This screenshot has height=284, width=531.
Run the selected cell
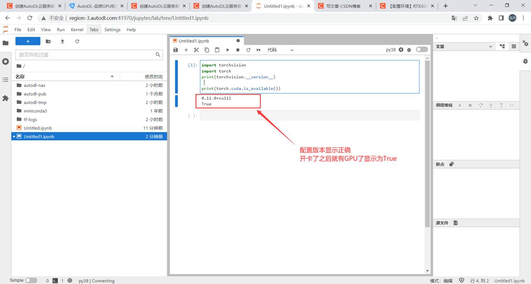pyautogui.click(x=227, y=50)
